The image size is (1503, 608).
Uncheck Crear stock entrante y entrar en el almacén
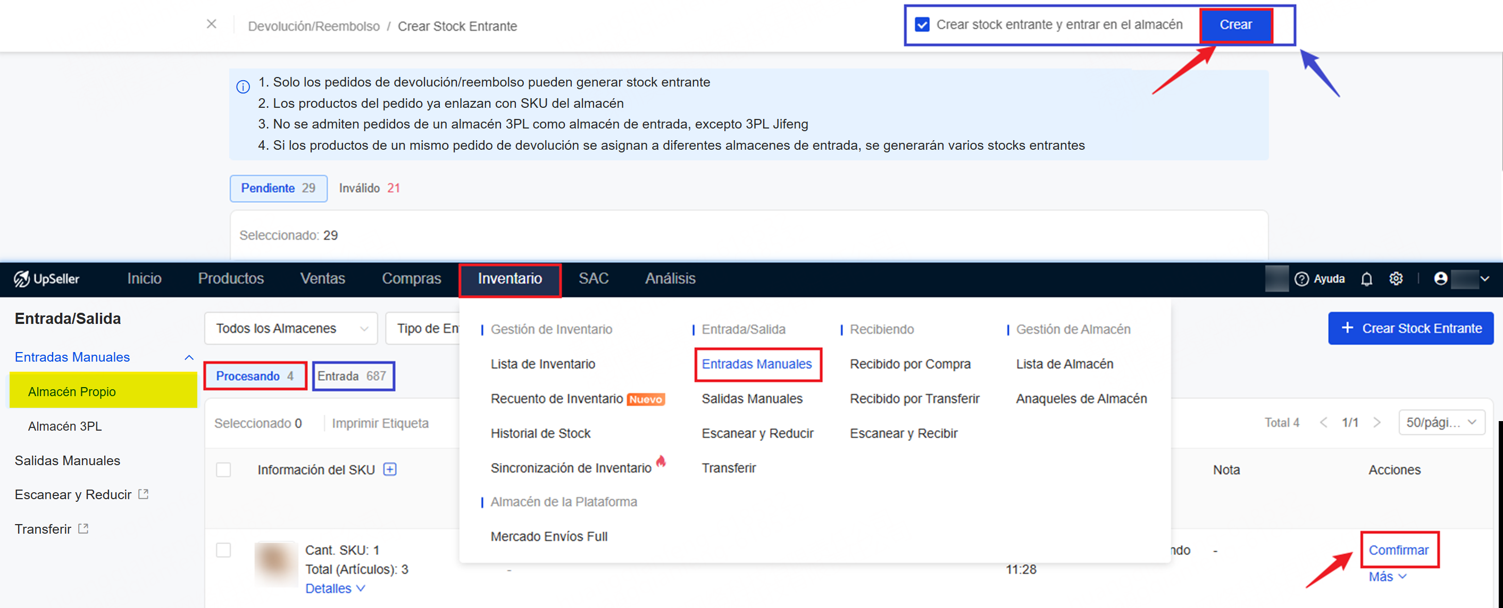[x=922, y=24]
